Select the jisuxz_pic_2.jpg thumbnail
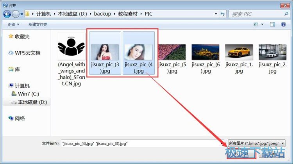Screen dimensions: 293x164 click(272, 52)
